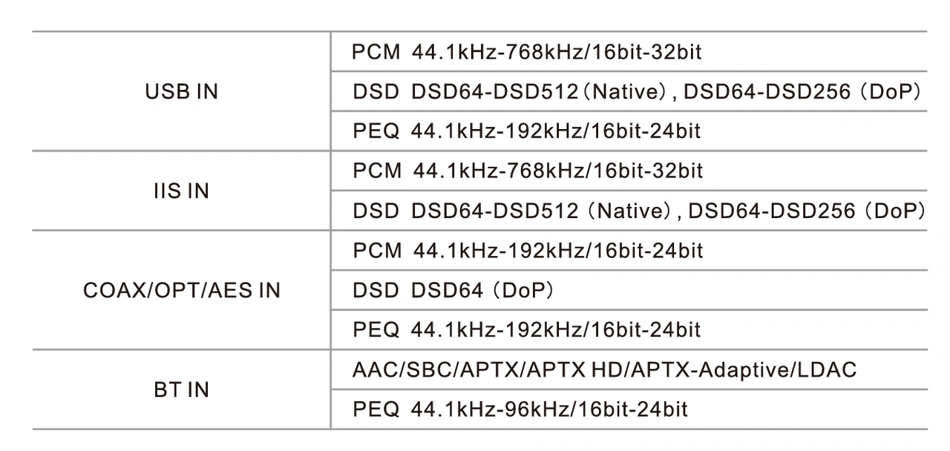
Task: Select the PEQ 44.1kHz-96kHz line under BT IN
Action: [520, 409]
